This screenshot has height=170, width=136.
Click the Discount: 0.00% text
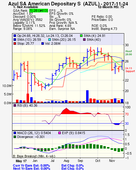coord(24,17)
